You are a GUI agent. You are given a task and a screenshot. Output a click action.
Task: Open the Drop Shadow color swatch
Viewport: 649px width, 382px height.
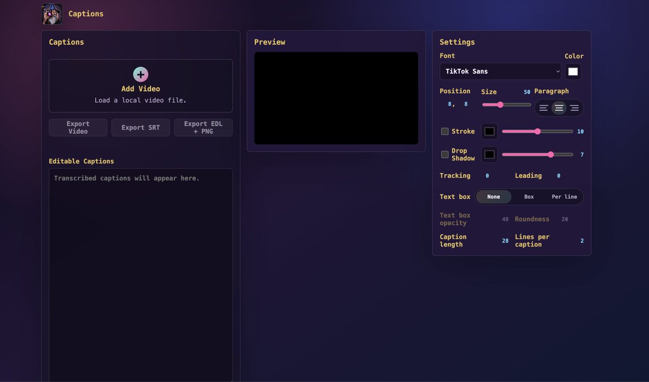pos(489,155)
